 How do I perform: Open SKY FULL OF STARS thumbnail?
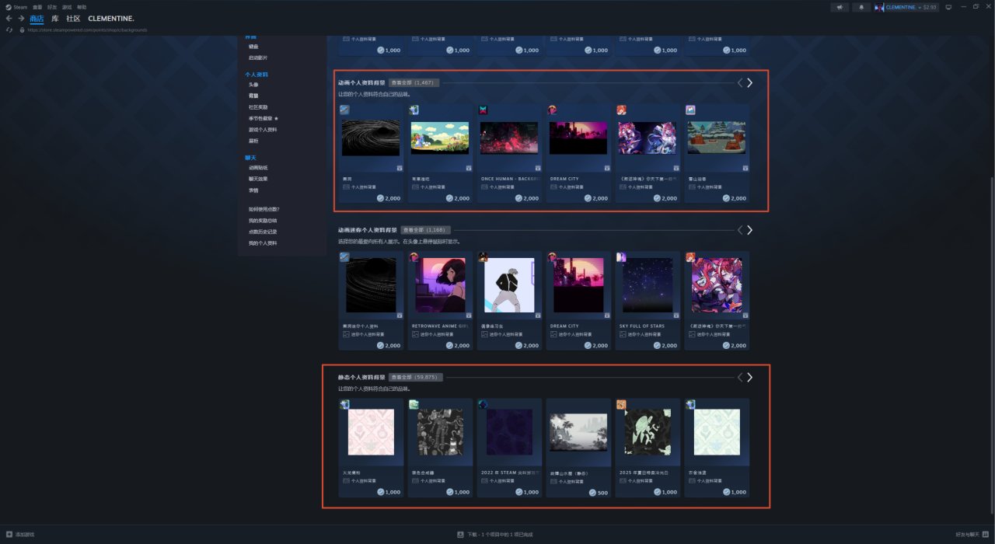pyautogui.click(x=648, y=285)
